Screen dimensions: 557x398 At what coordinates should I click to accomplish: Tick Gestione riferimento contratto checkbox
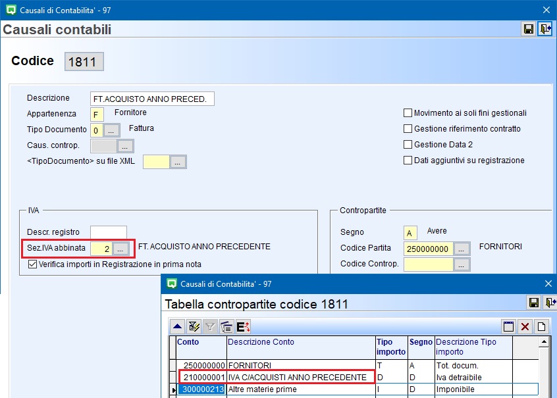point(408,128)
